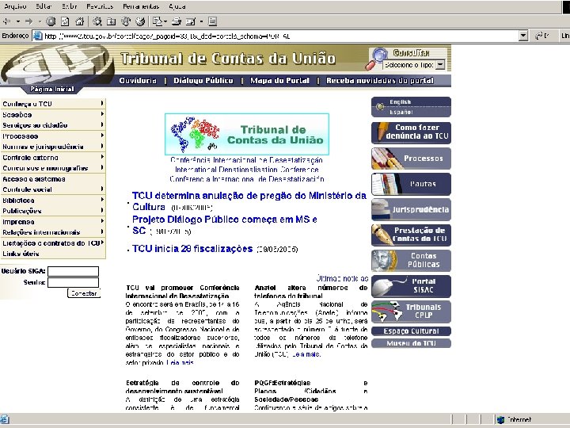Open the Forward button history dropdown arrow
This screenshot has width=570, height=428.
(40, 21)
